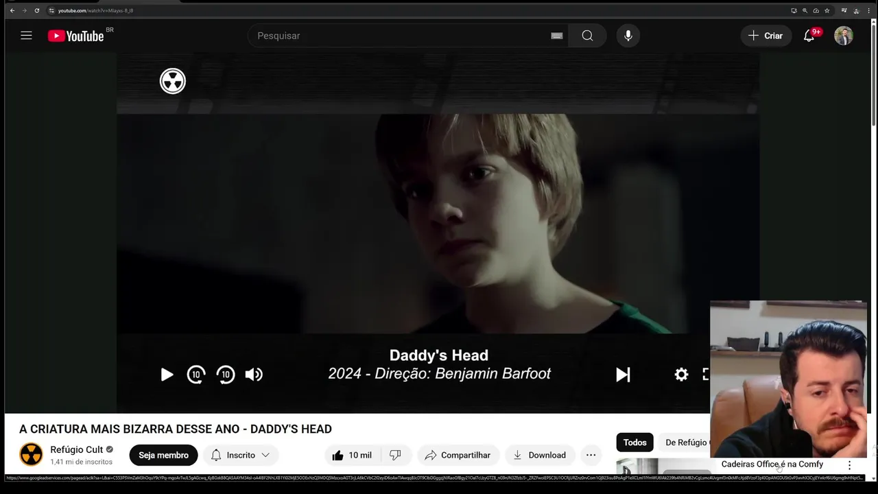
Task: Click the video title A CRIATURA MAIS BIZARRA
Action: 176,429
